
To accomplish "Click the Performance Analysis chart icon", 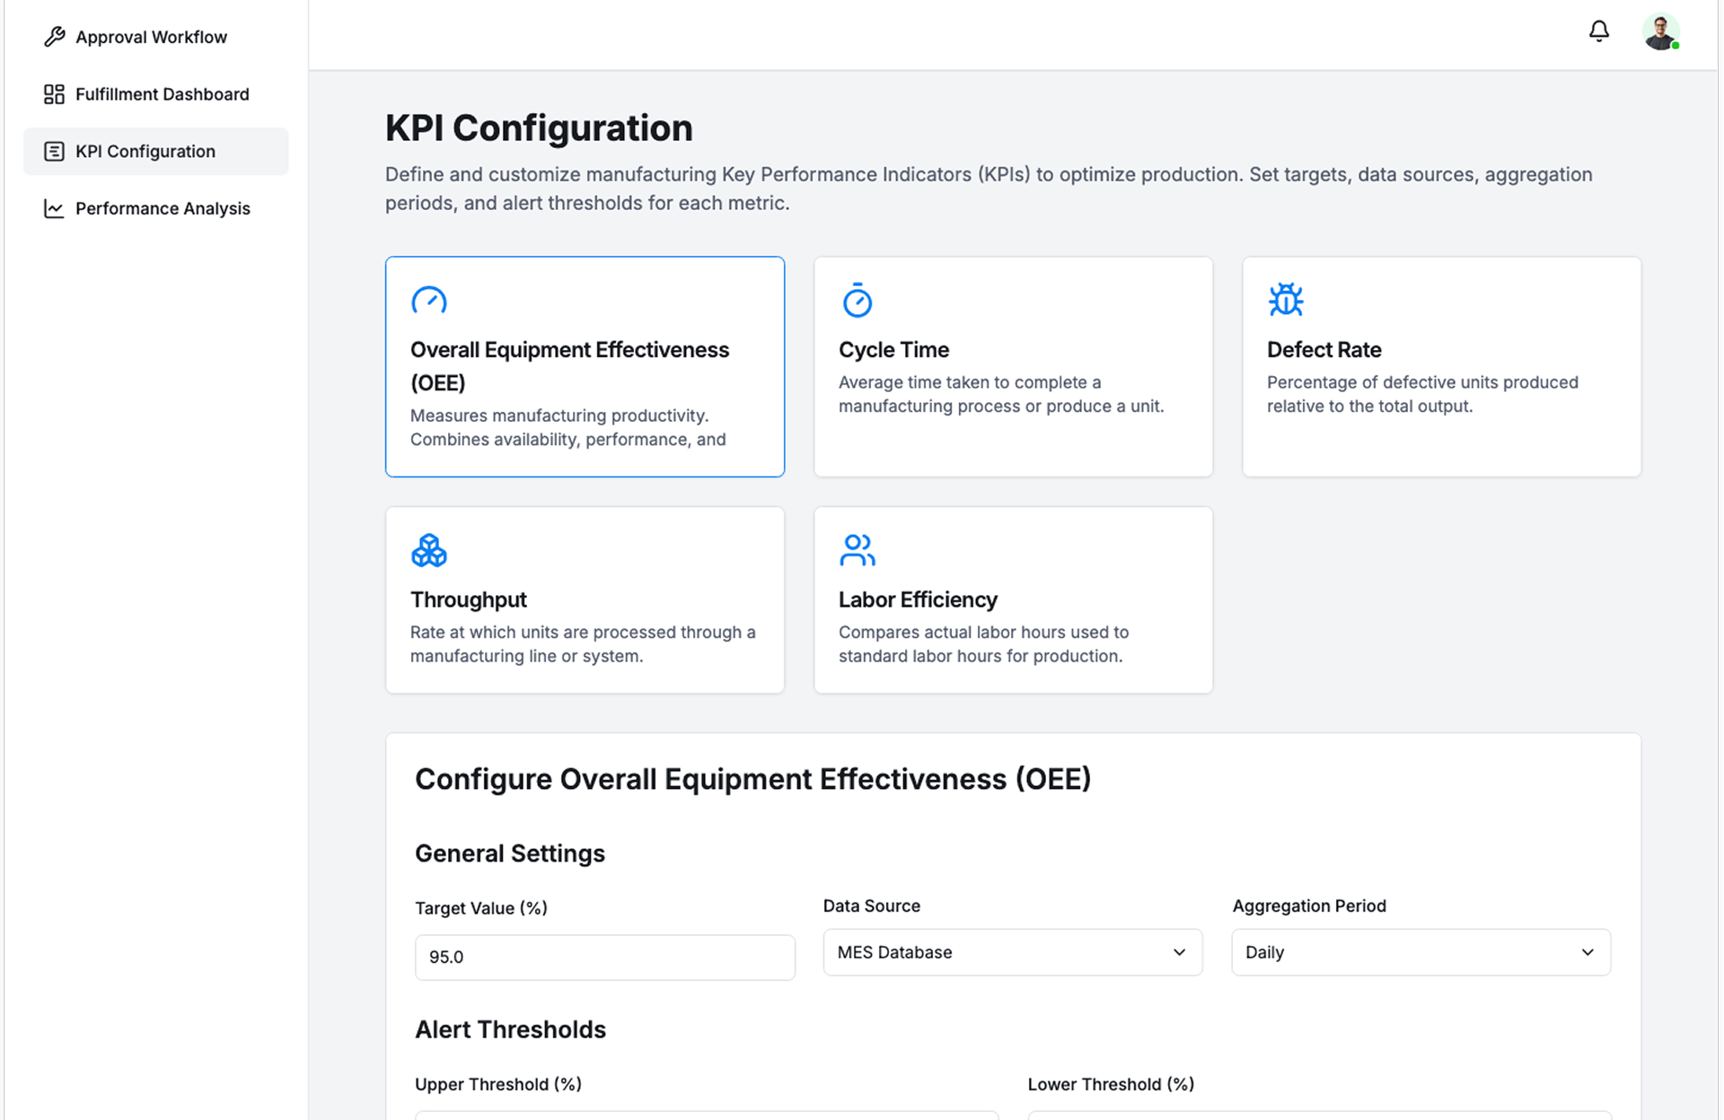I will [54, 208].
